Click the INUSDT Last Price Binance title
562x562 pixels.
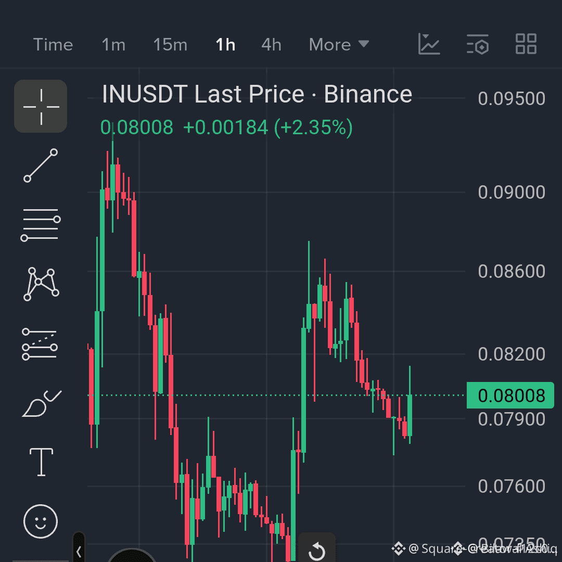(x=257, y=94)
